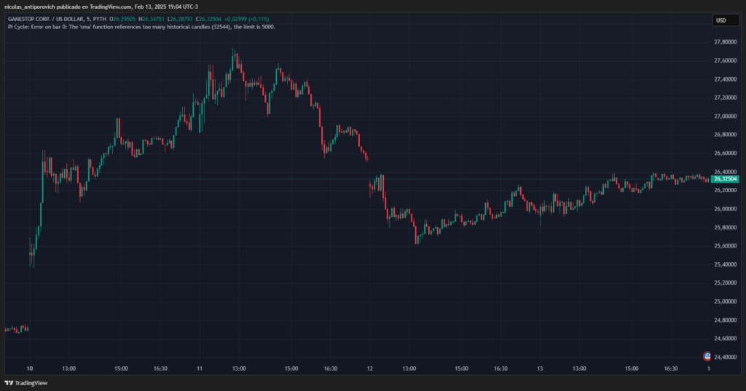Click price axis label 25,00000

pyautogui.click(x=725, y=301)
